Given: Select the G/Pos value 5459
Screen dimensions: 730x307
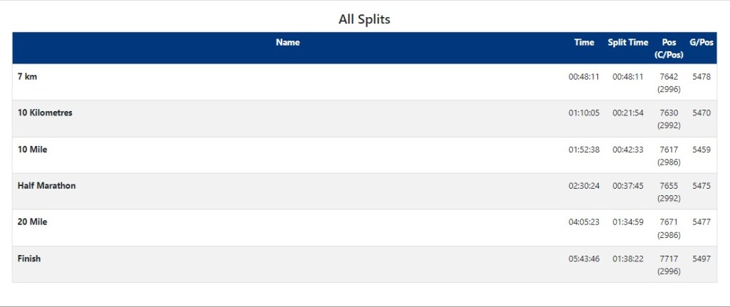Looking at the screenshot, I should tap(701, 150).
